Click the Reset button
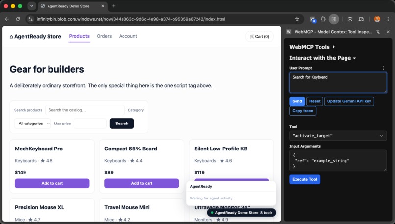This screenshot has height=224, width=395. [315, 101]
